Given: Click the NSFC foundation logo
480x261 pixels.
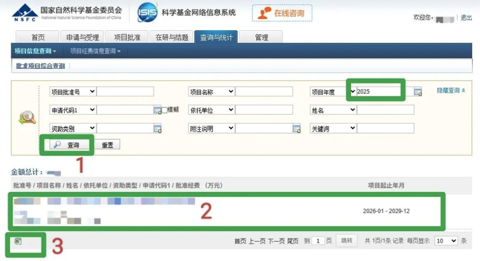Looking at the screenshot, I should (25, 12).
